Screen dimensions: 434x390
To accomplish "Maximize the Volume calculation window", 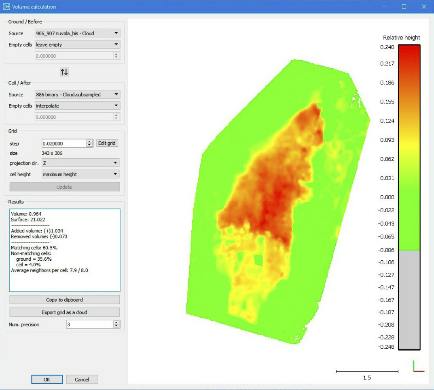I will (404, 6).
